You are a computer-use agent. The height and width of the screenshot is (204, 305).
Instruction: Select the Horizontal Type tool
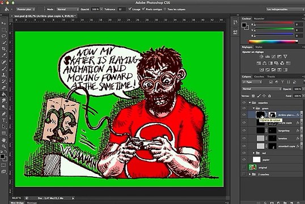(x=4, y=120)
